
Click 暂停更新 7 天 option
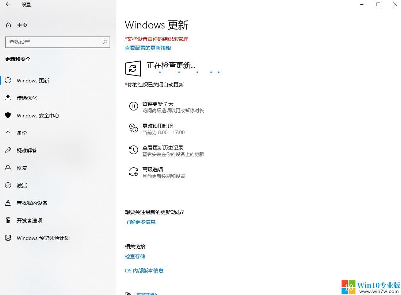tap(158, 104)
